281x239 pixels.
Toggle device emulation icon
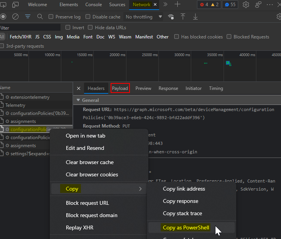pos(15,5)
